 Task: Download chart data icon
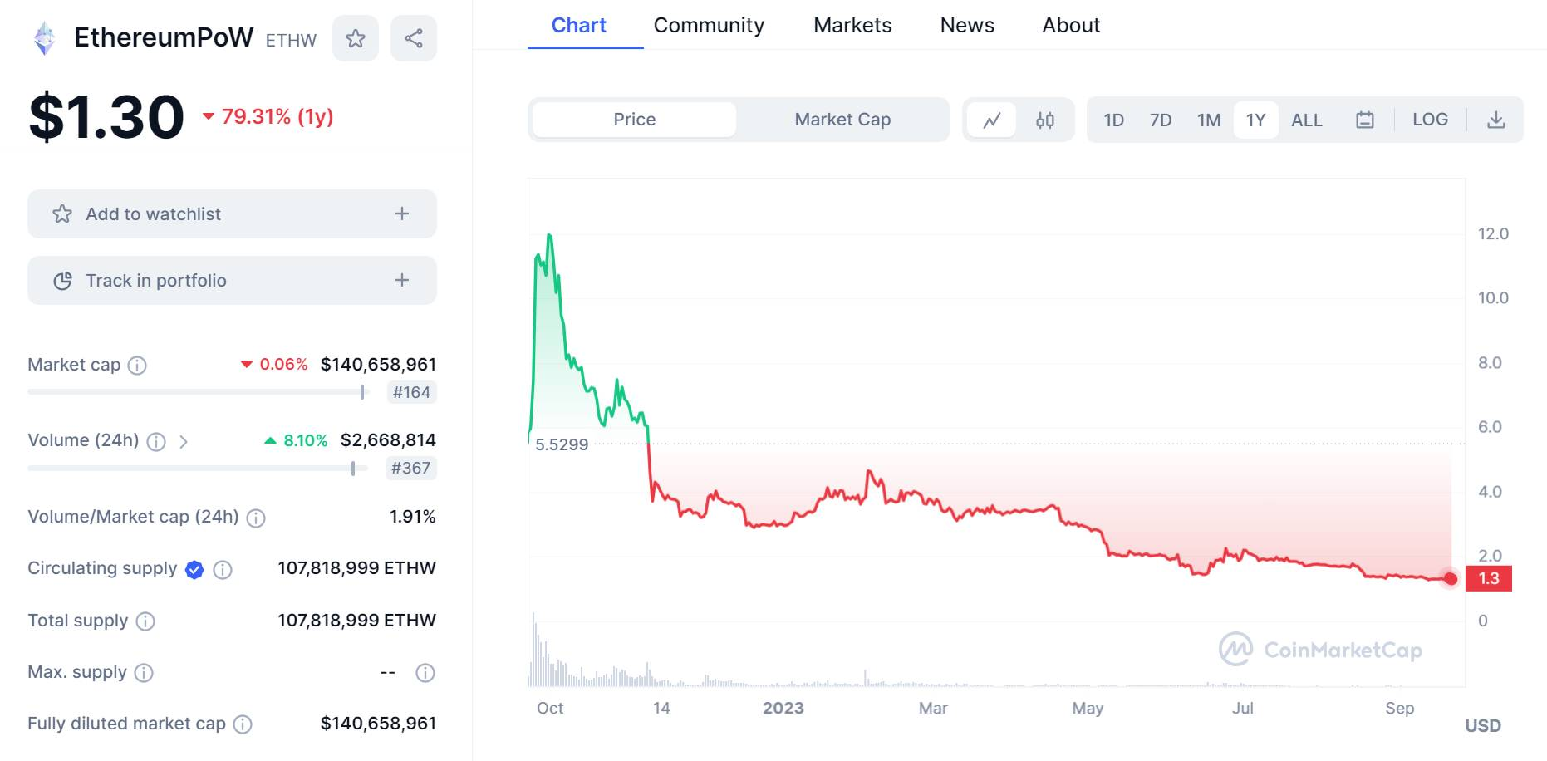click(1496, 120)
